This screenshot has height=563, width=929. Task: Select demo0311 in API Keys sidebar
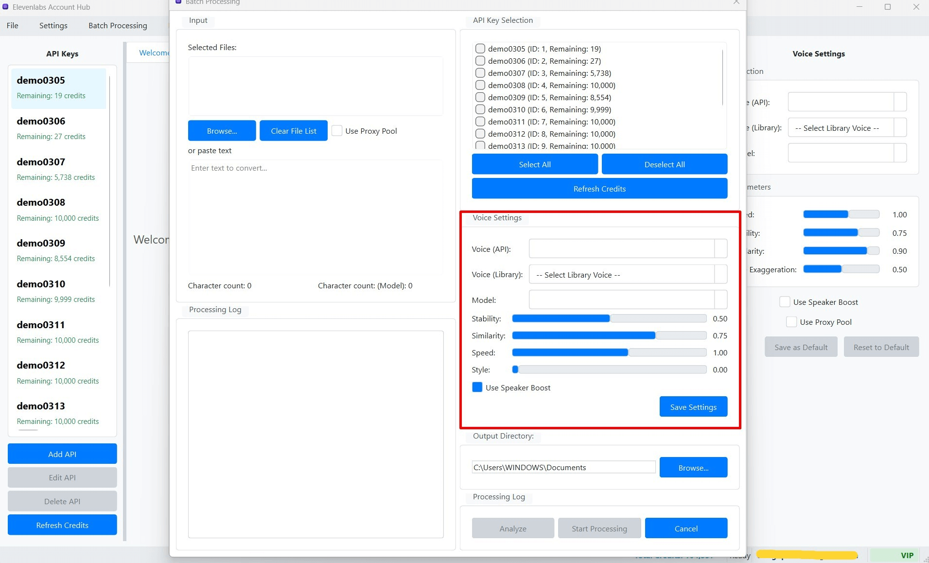pyautogui.click(x=58, y=332)
